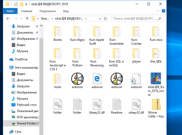182x135 pixels.
Task: Open the Help question mark button
Action: (164, 11)
